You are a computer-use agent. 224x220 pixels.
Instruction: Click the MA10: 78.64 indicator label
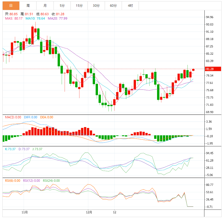[35, 18]
